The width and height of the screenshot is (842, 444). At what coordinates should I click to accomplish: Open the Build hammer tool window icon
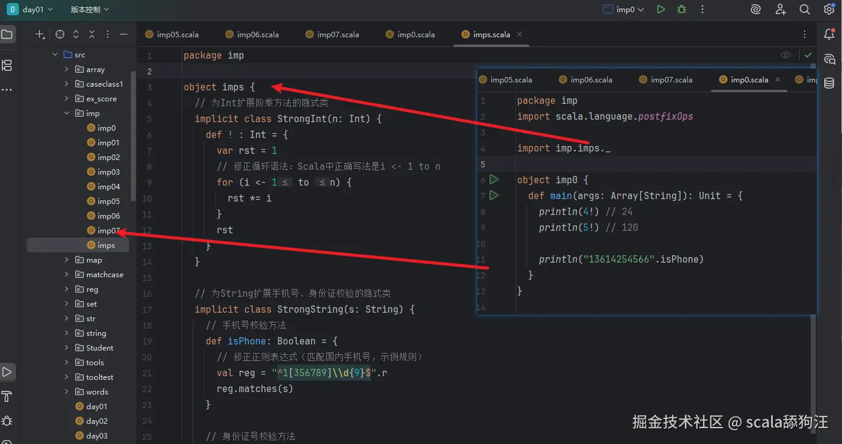click(x=7, y=396)
